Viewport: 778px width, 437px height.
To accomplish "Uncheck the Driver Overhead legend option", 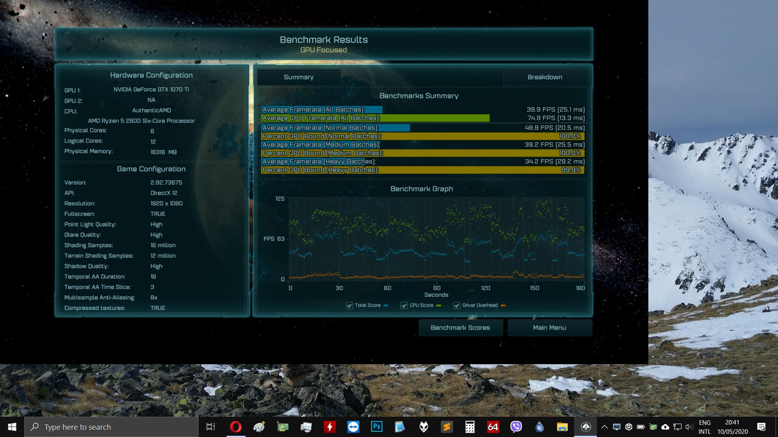I will (x=456, y=305).
